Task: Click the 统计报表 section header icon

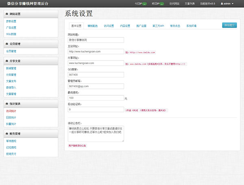Action: (x=6, y=104)
